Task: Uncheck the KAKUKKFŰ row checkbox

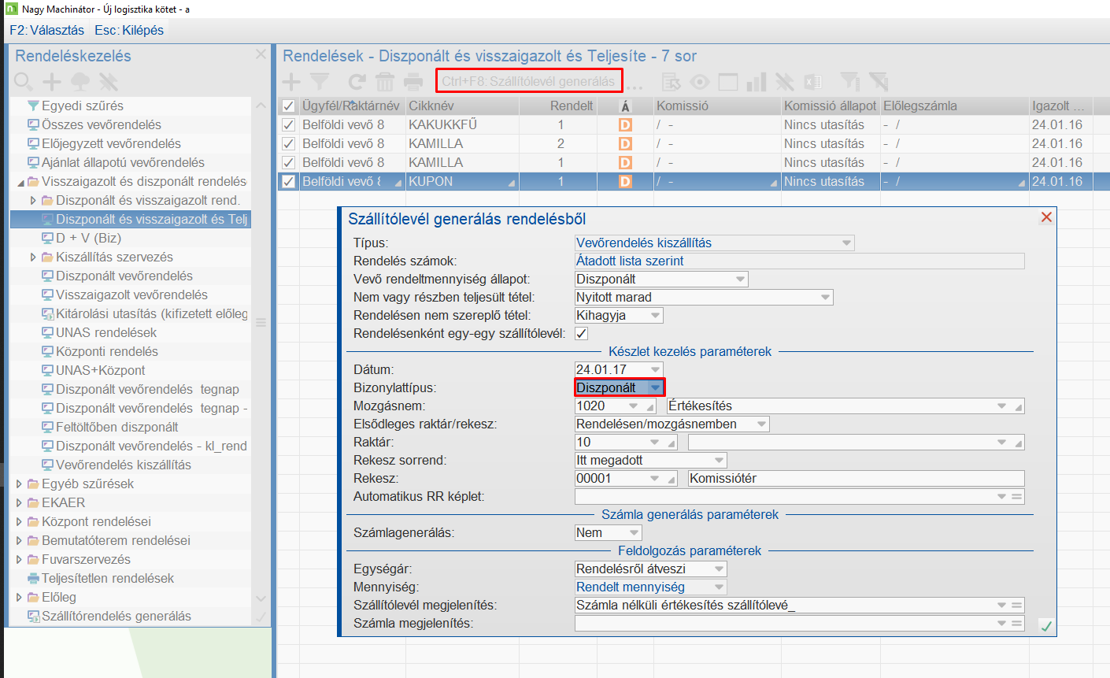Action: coord(289,124)
